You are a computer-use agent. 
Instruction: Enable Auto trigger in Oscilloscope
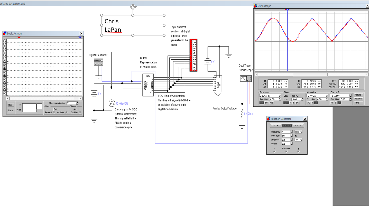[x=286, y=103]
